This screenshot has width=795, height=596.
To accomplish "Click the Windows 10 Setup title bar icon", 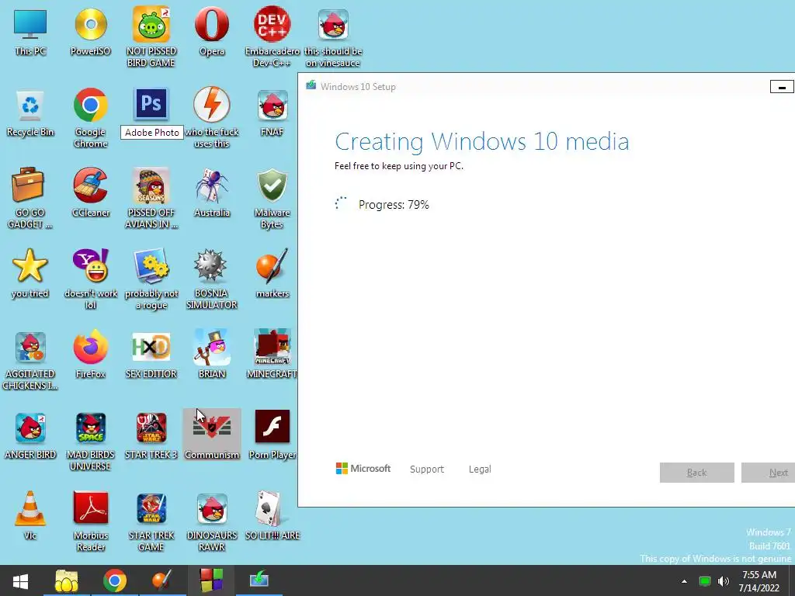I will pos(311,85).
